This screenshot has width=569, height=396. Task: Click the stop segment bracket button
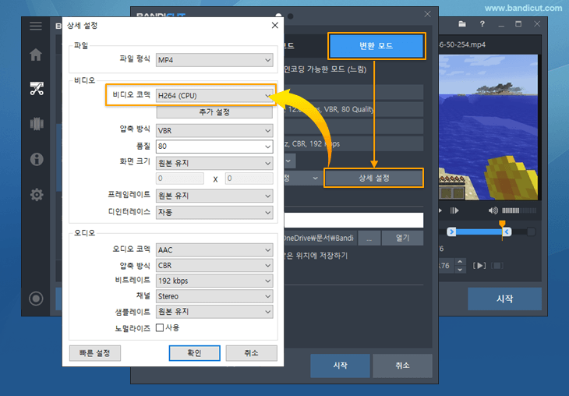pyautogui.click(x=497, y=266)
